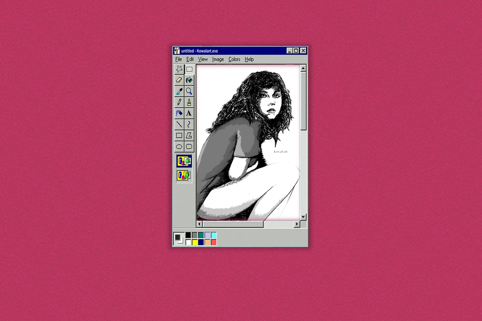
Task: Pick the Airbrush spray tool
Action: pyautogui.click(x=179, y=113)
